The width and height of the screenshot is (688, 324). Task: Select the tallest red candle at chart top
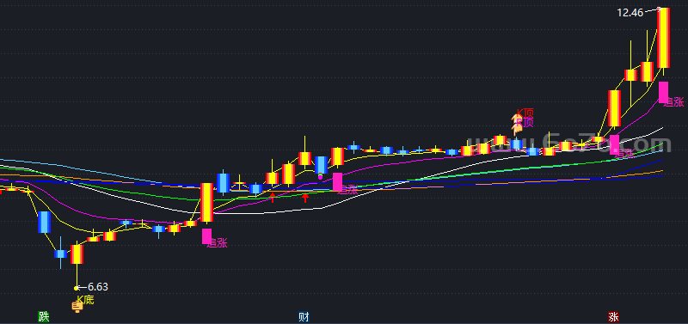pyautogui.click(x=663, y=38)
